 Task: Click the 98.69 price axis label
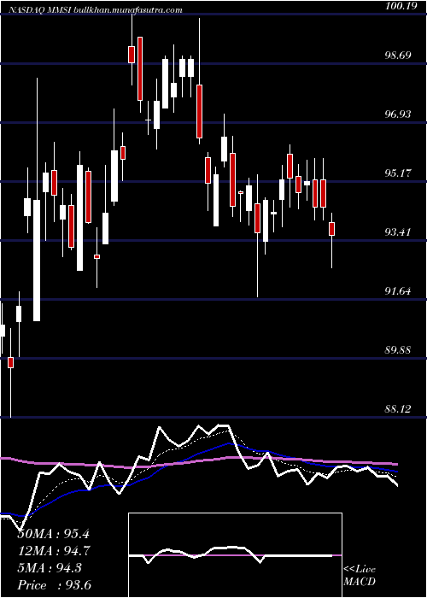point(399,56)
